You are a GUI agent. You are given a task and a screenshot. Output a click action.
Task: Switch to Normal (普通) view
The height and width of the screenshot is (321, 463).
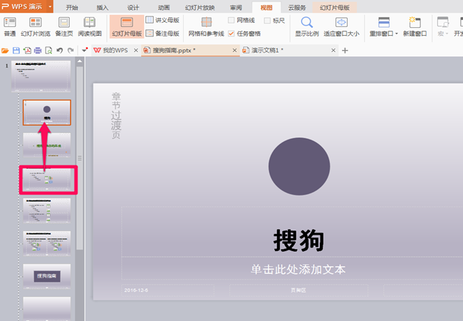click(x=10, y=26)
